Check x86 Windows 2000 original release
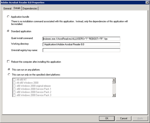 pyautogui.click(x=14, y=86)
